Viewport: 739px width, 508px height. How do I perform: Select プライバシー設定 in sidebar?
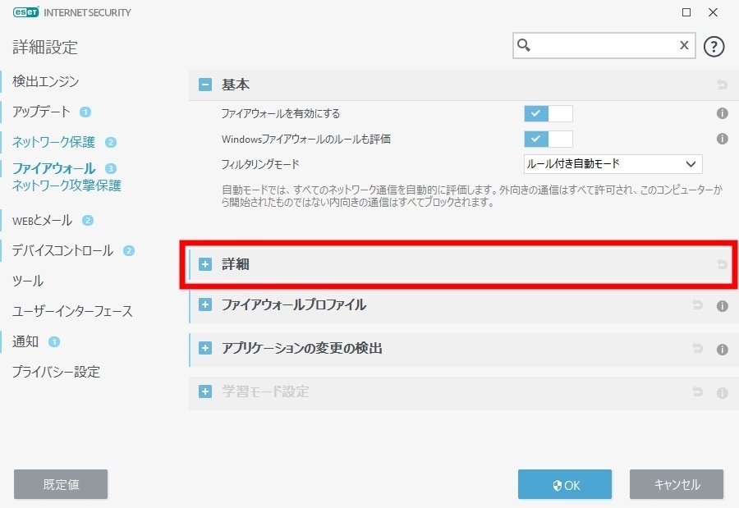coord(56,372)
